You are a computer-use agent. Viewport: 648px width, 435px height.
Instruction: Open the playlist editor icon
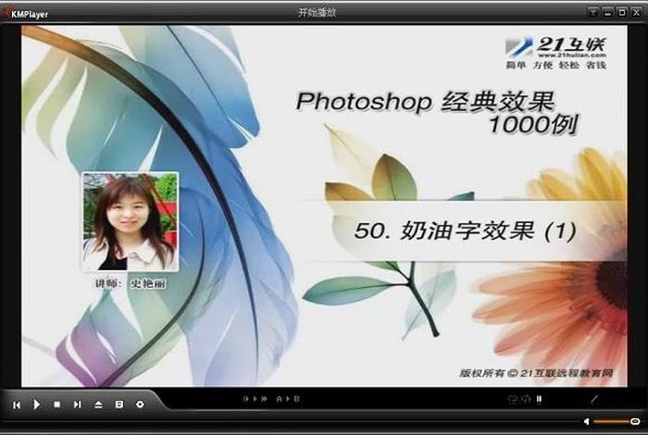119,404
